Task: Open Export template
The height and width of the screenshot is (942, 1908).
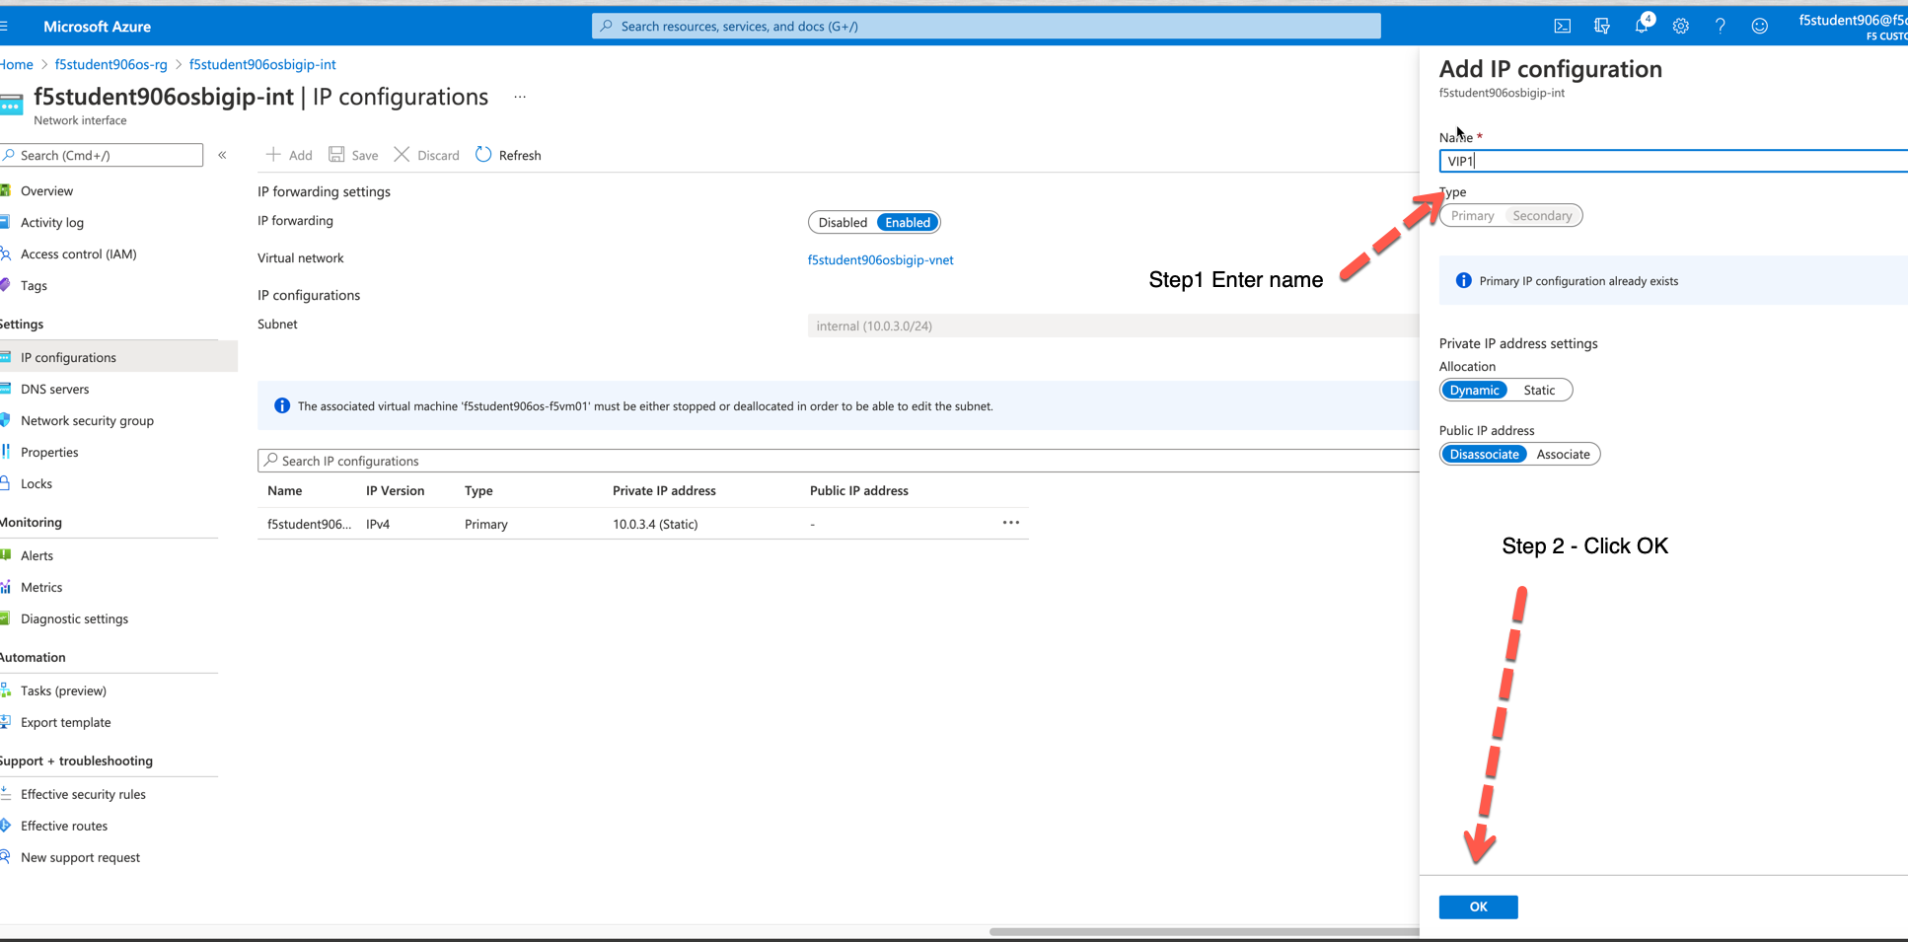Action: tap(65, 722)
